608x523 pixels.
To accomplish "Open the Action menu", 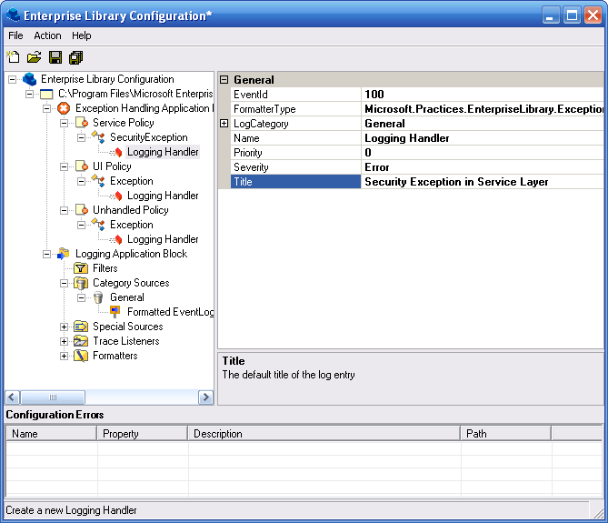I will [47, 35].
